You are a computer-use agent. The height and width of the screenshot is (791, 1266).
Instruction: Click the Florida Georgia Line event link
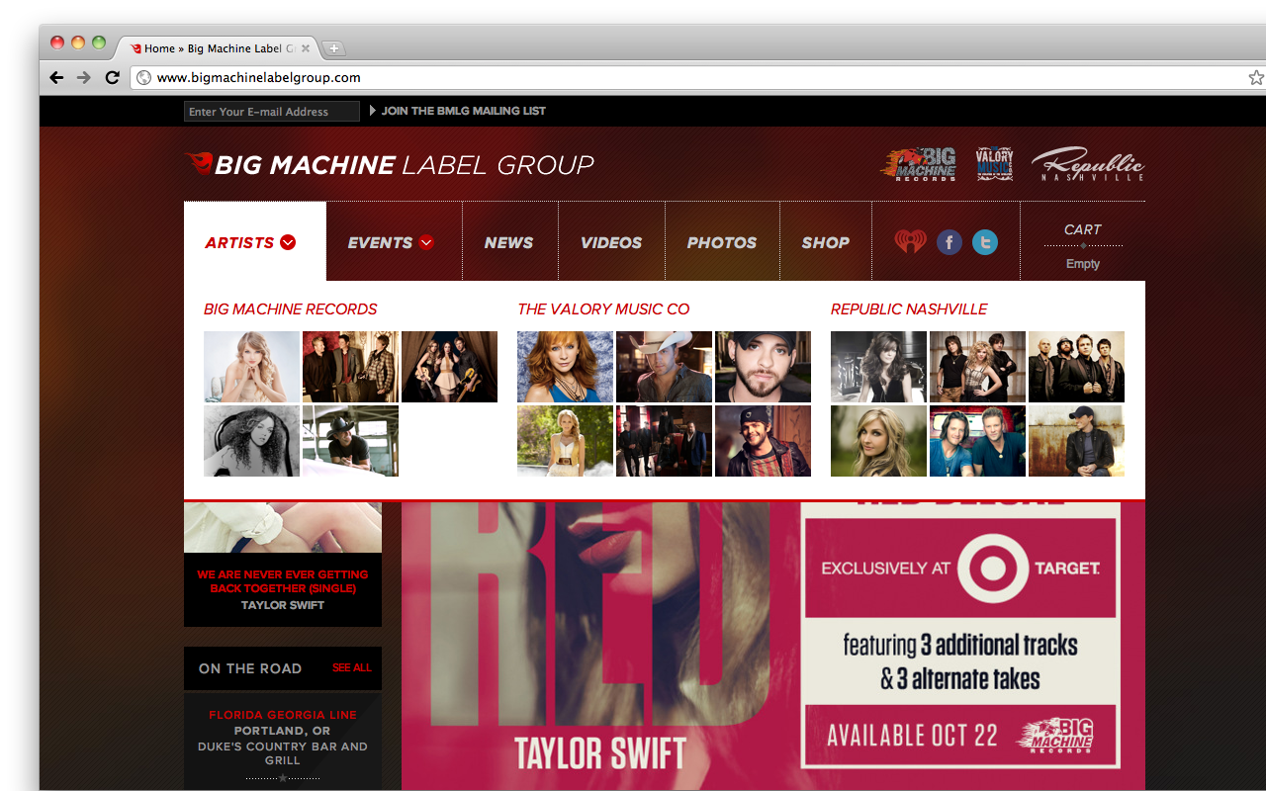click(283, 715)
